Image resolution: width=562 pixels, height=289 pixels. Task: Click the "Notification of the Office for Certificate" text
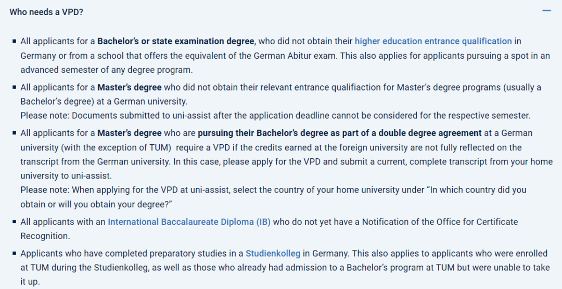point(440,222)
